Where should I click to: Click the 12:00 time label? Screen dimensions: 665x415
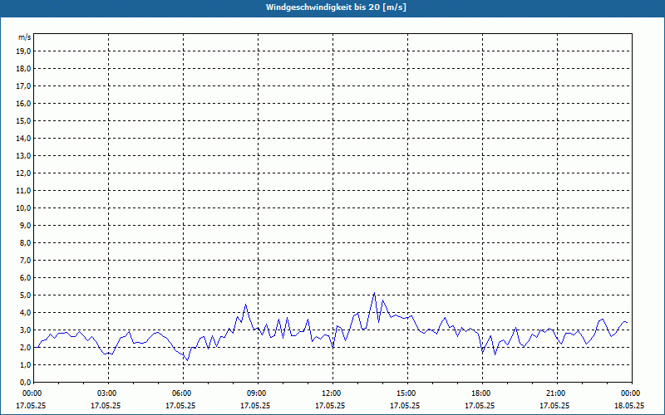tap(332, 393)
